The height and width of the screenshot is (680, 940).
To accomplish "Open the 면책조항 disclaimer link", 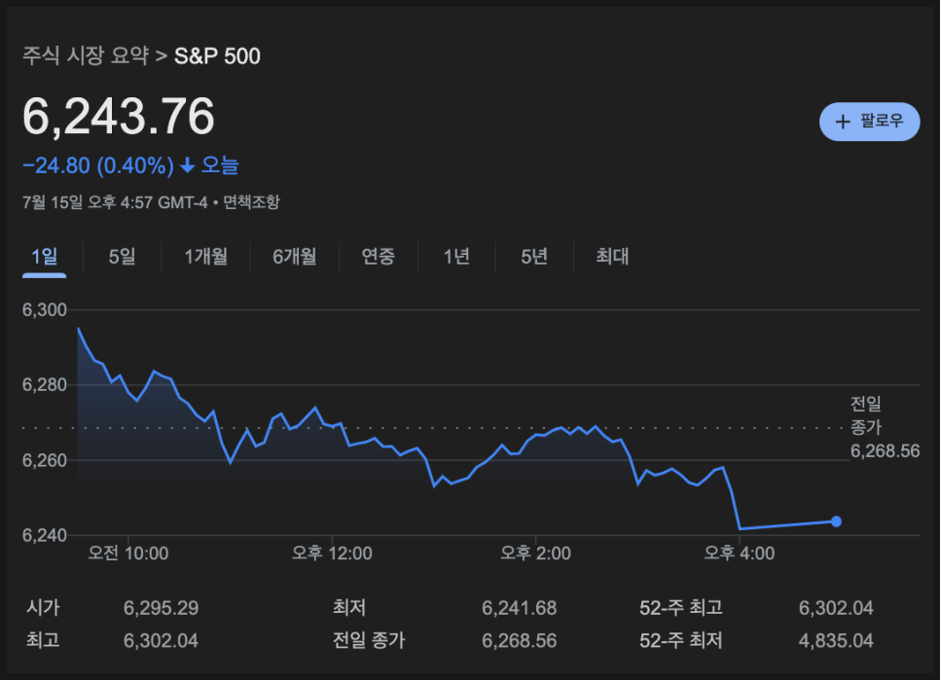I will point(251,202).
